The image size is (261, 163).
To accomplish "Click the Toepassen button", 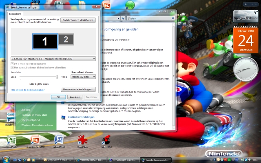I will click(91, 97).
